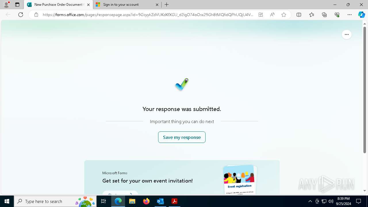Add this page to favorites star
The width and height of the screenshot is (368, 207).
[x=284, y=15]
